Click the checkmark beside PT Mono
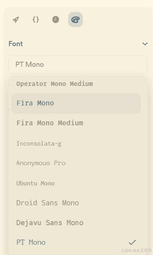Image resolution: width=153 pixels, height=255 pixels. point(132,242)
